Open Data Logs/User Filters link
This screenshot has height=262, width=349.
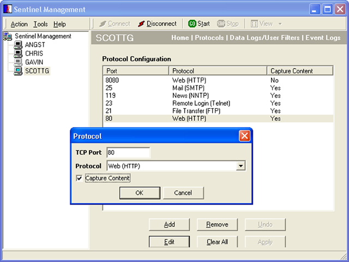coord(264,38)
